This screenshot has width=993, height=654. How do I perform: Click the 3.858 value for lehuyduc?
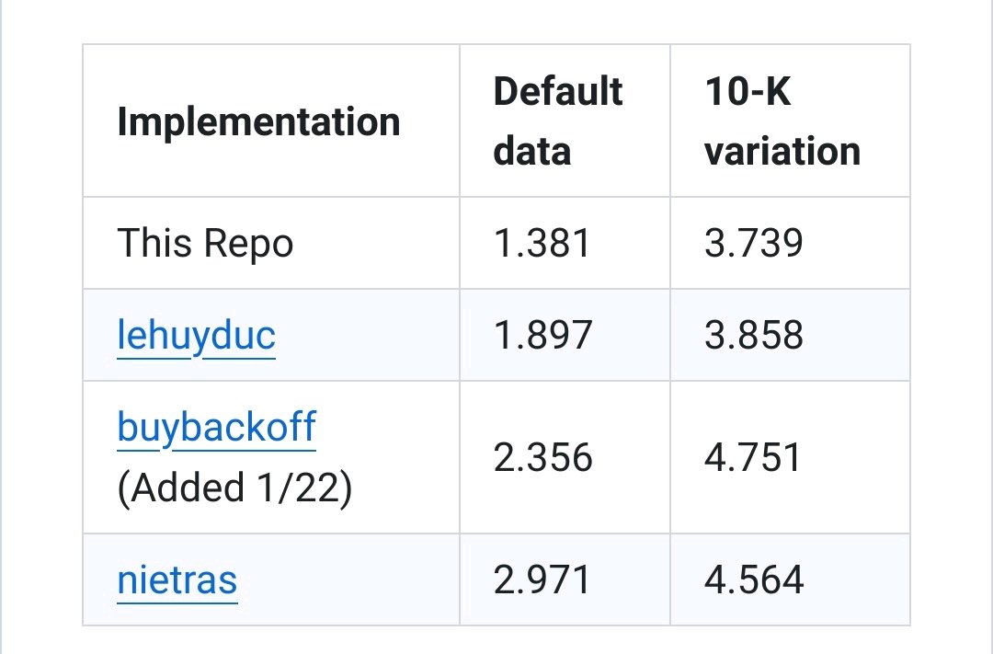point(754,335)
